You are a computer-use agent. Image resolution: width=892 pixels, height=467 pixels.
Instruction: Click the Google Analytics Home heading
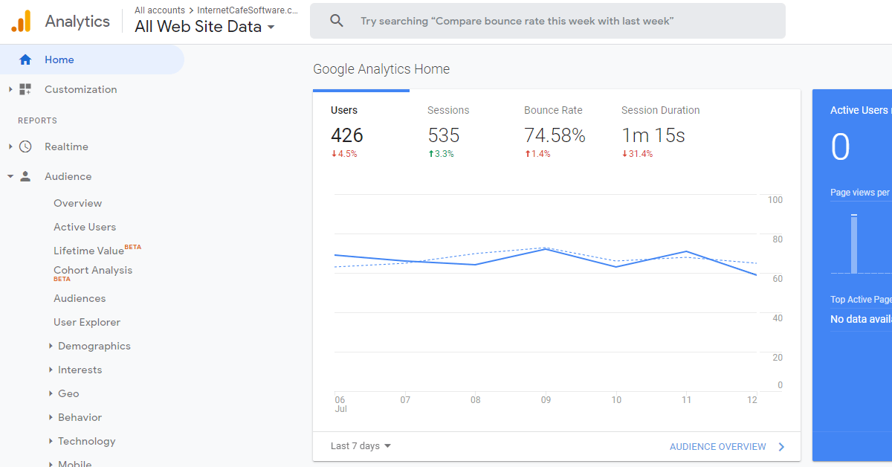pos(381,69)
